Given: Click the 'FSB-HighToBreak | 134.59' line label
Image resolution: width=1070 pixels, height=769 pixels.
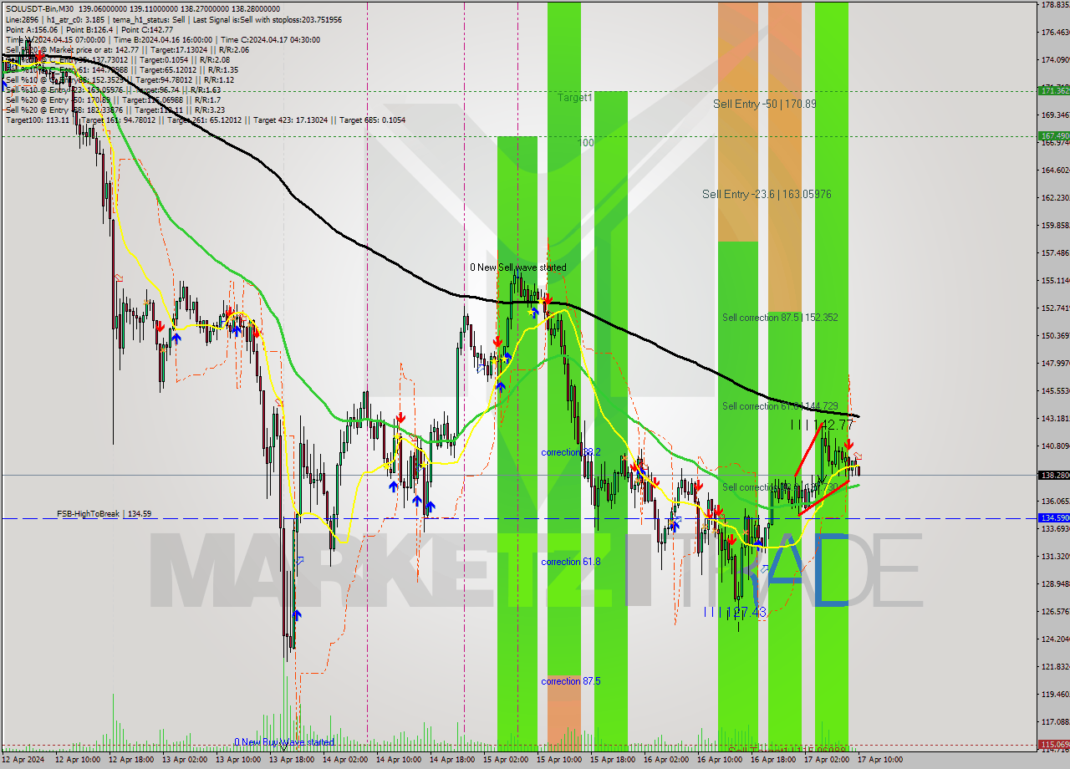Looking at the screenshot, I should [104, 514].
